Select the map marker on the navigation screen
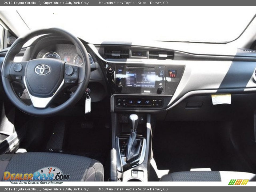 pyautogui.click(x=145, y=78)
